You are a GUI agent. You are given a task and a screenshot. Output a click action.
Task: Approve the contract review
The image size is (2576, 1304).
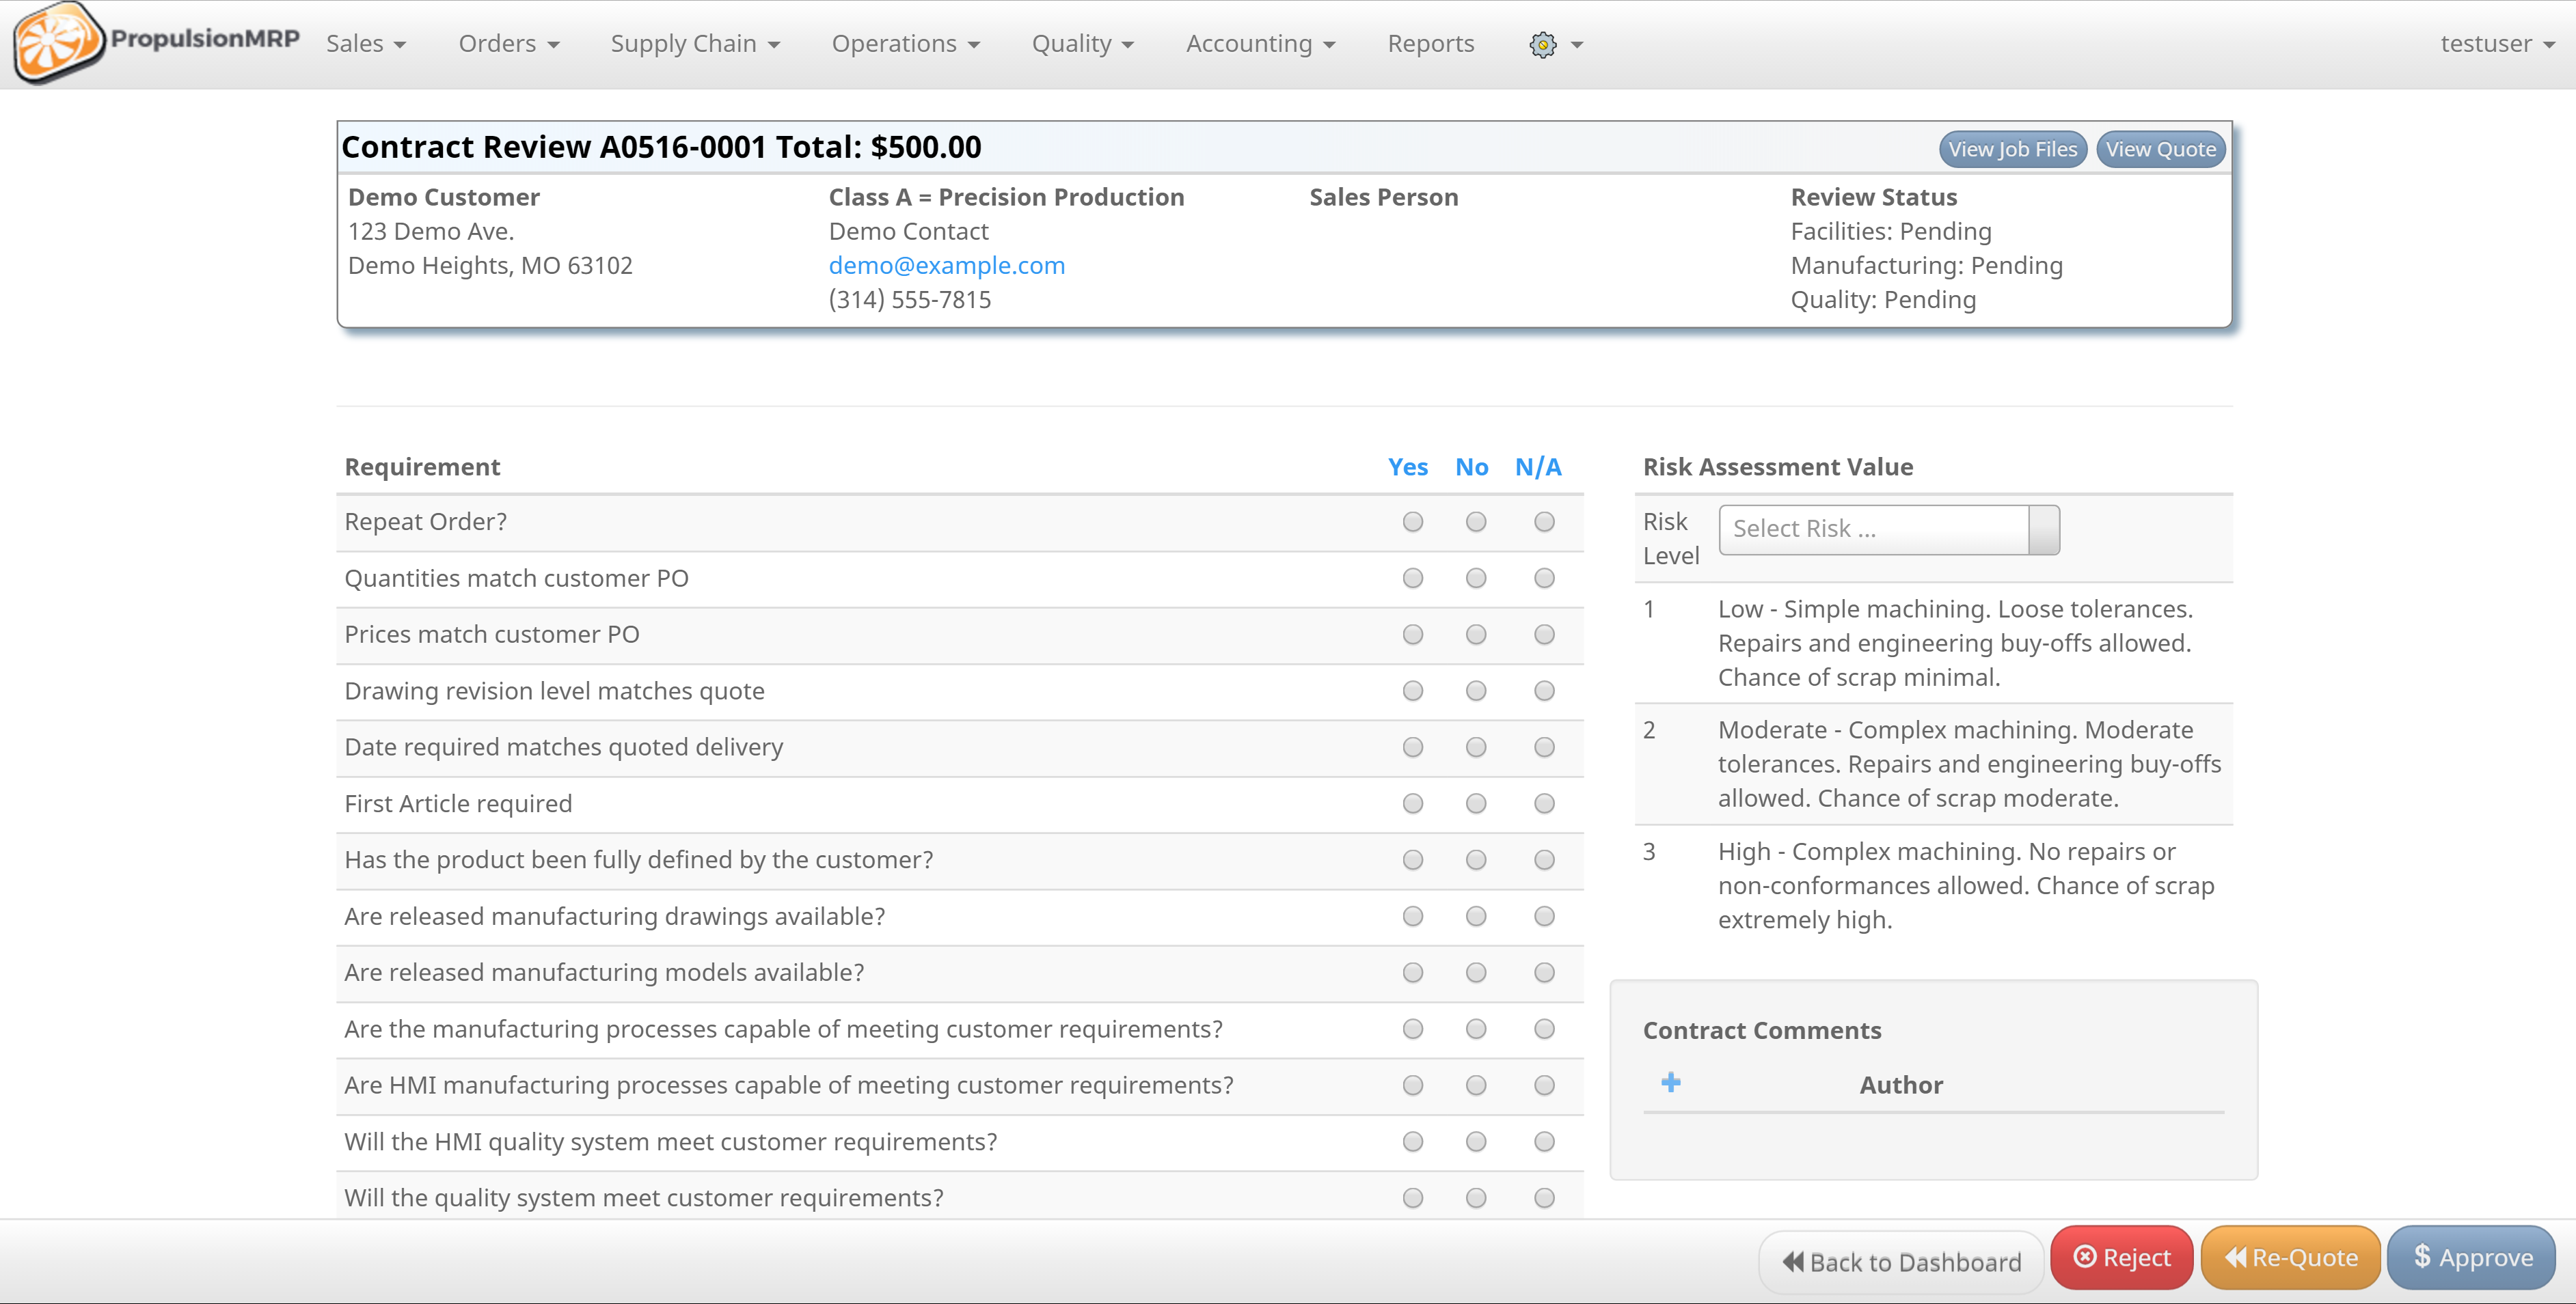(2471, 1257)
